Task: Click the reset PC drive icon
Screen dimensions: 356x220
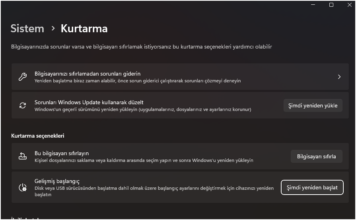Action: (x=23, y=156)
